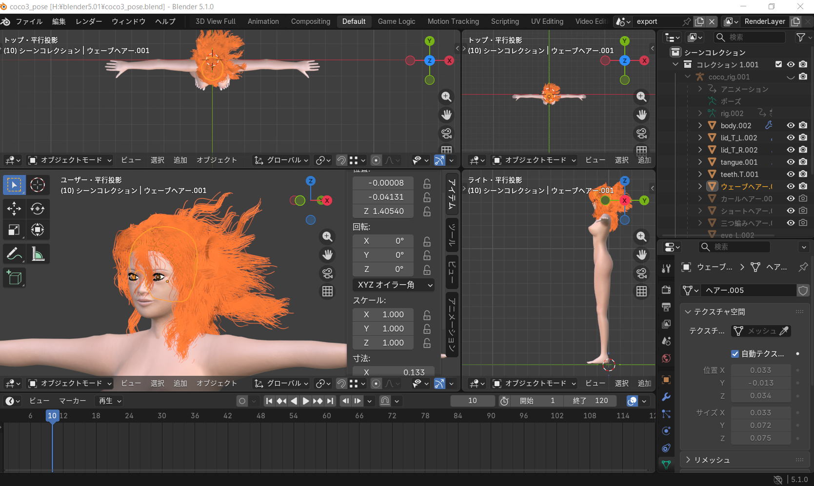The width and height of the screenshot is (814, 486).
Task: Hide body.002 in the viewport
Action: tap(791, 126)
